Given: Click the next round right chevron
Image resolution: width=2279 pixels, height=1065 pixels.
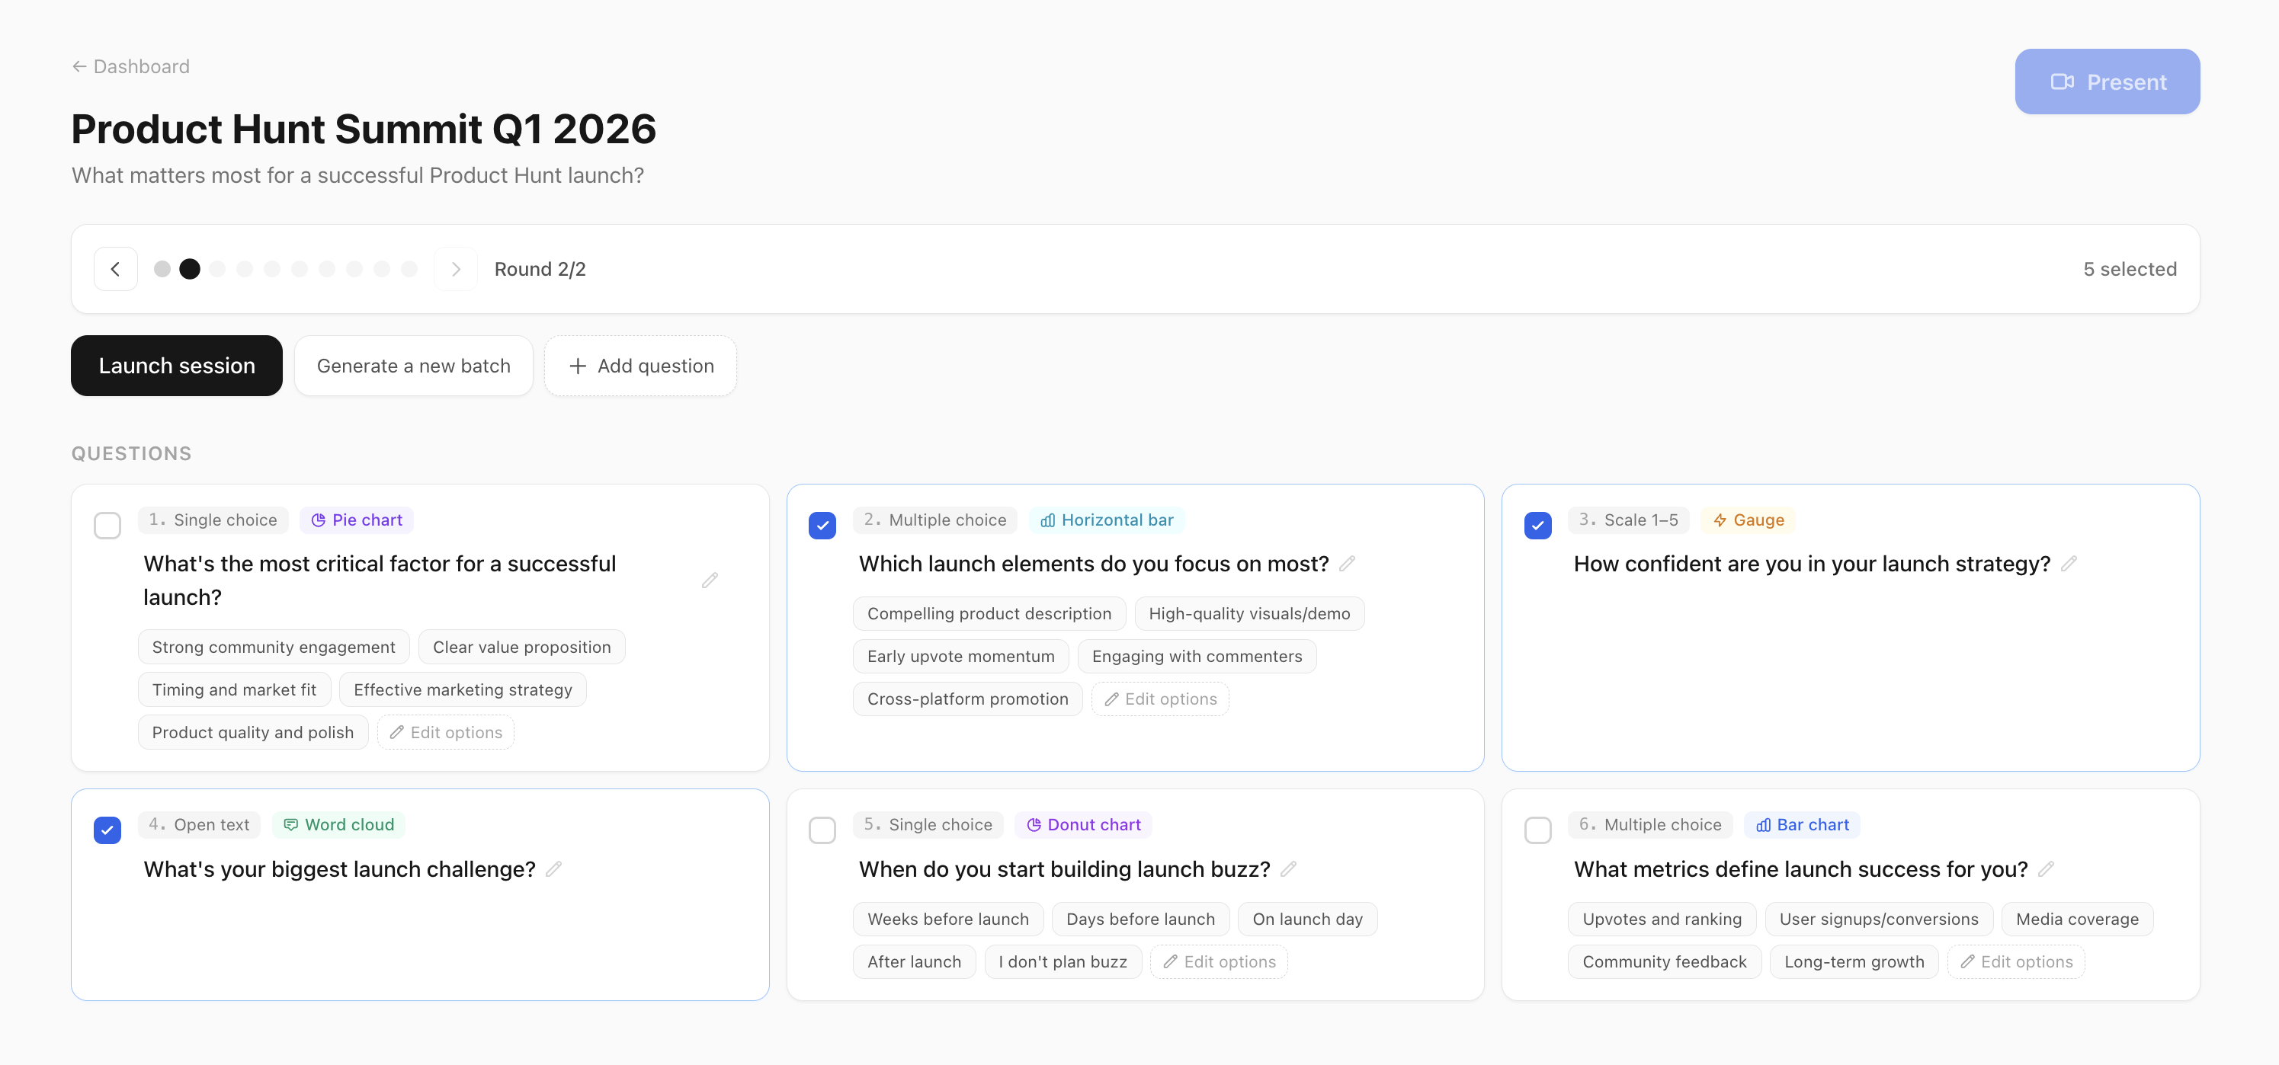Looking at the screenshot, I should (x=456, y=269).
